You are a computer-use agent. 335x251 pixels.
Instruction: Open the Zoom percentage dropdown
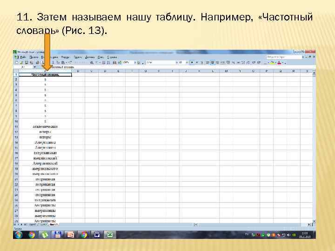135,62
